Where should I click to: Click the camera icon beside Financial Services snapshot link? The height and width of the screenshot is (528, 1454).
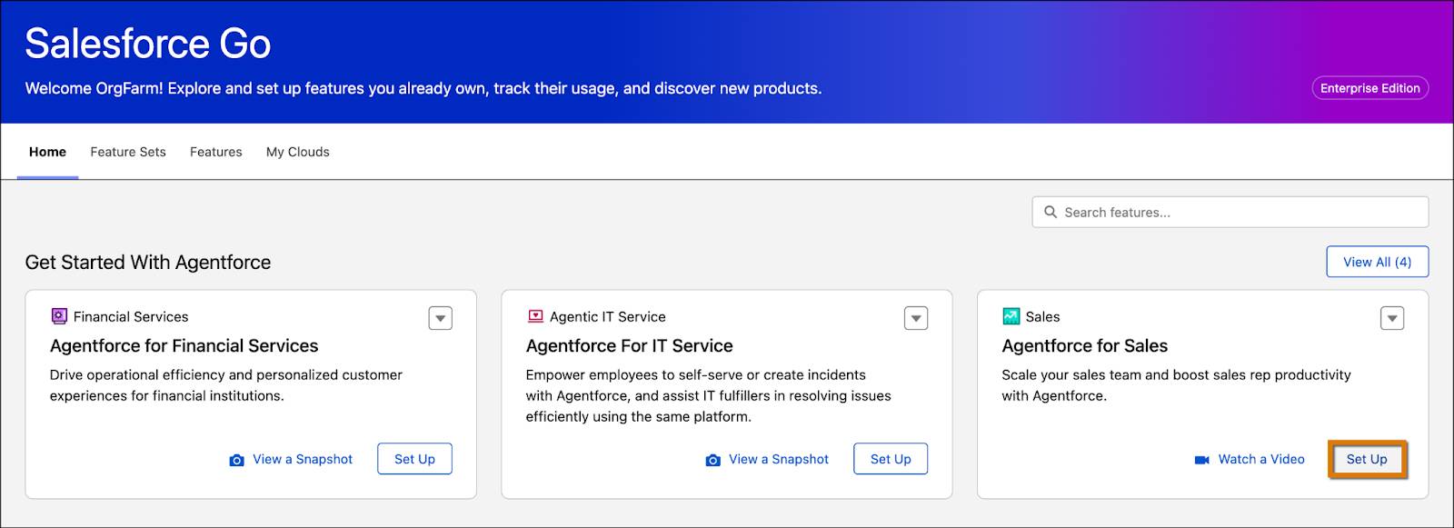click(x=238, y=459)
